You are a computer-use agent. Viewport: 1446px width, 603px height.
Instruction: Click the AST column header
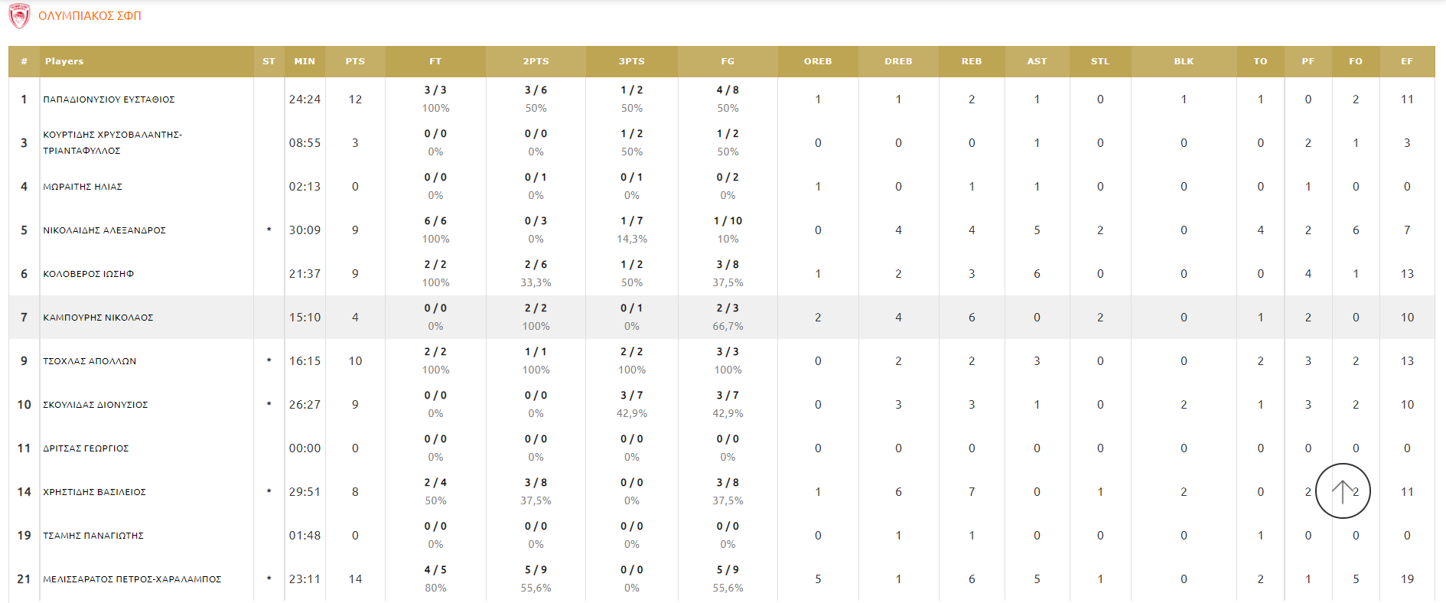(x=1037, y=61)
